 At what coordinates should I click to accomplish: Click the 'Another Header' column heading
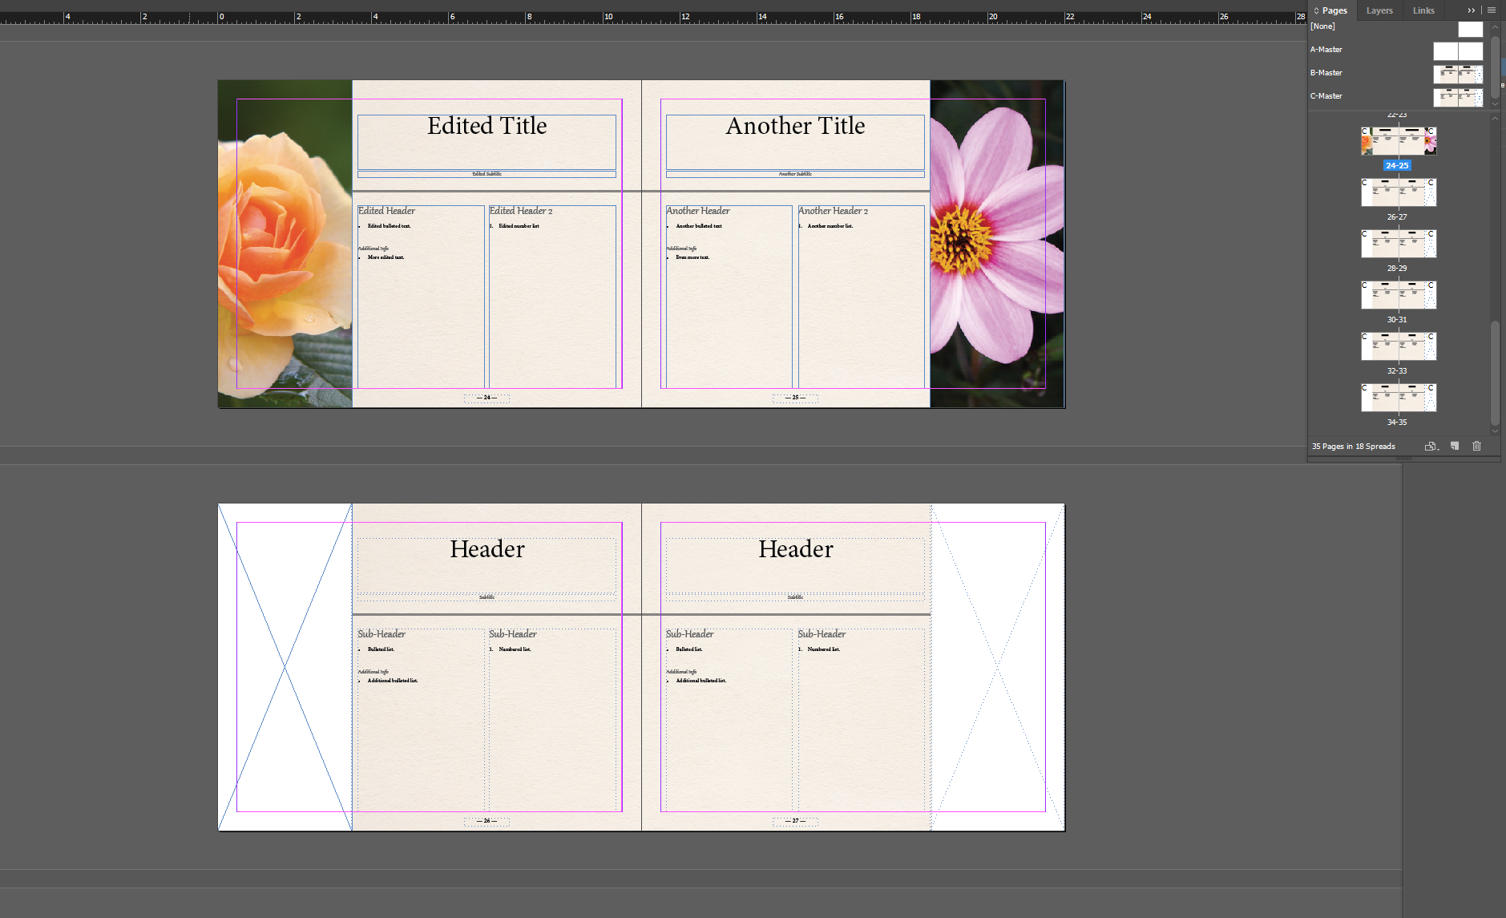tap(698, 211)
